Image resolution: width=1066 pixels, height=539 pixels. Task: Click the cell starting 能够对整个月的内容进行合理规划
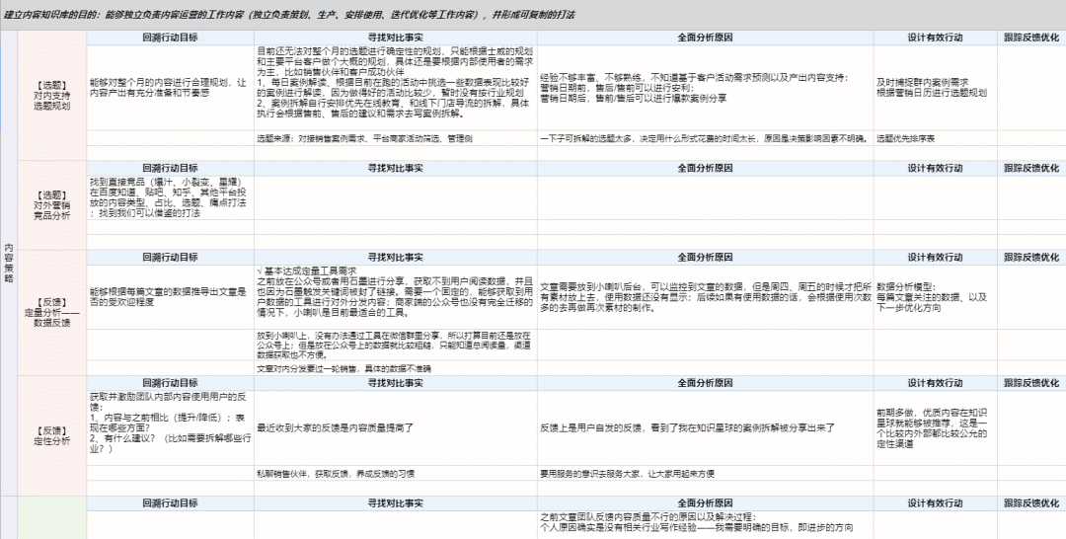click(x=168, y=88)
